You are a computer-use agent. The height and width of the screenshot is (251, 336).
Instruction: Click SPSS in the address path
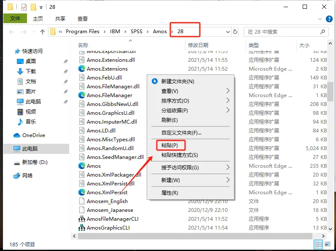coord(137,32)
